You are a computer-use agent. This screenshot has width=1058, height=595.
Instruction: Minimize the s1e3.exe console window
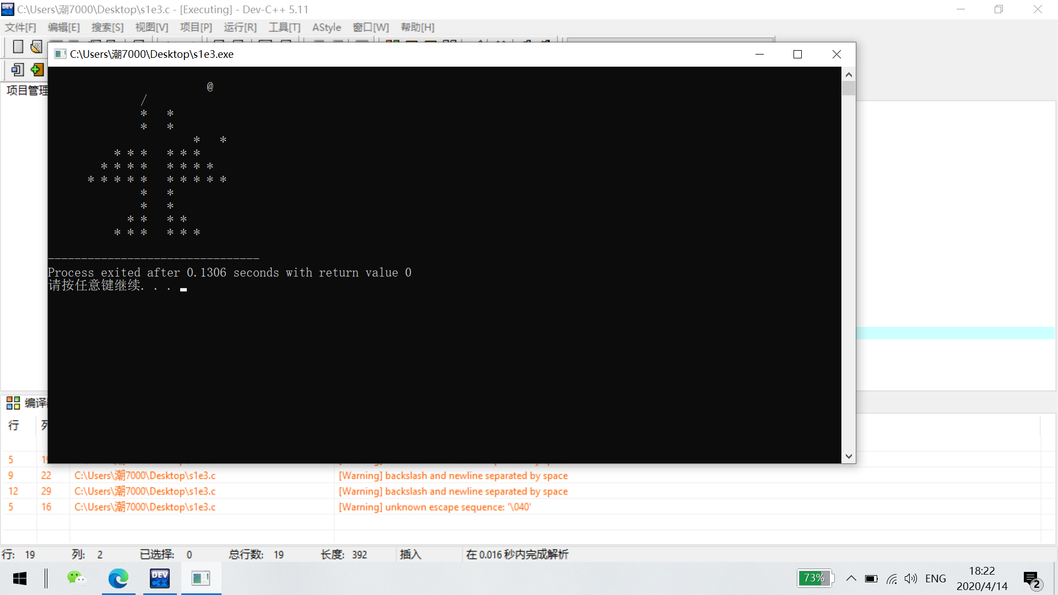[759, 54]
